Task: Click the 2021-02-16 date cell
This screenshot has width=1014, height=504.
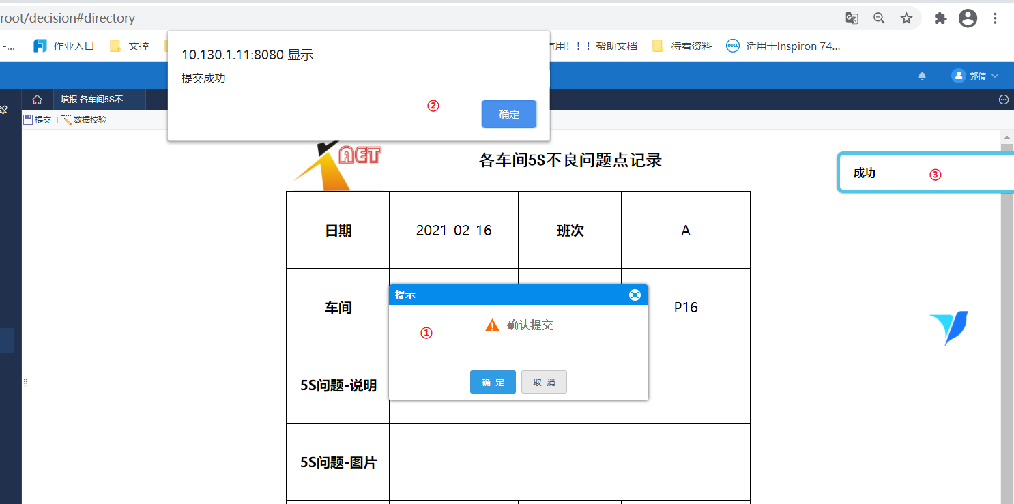Action: [454, 231]
